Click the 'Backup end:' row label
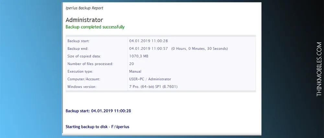324x138 pixels. click(78, 49)
